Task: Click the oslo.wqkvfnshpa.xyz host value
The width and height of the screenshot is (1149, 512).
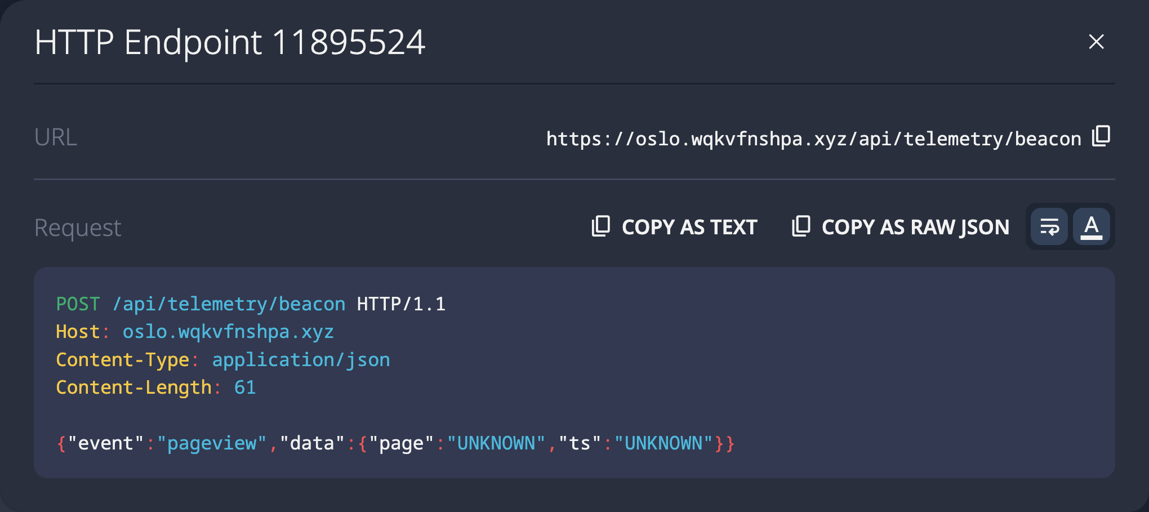Action: point(228,332)
